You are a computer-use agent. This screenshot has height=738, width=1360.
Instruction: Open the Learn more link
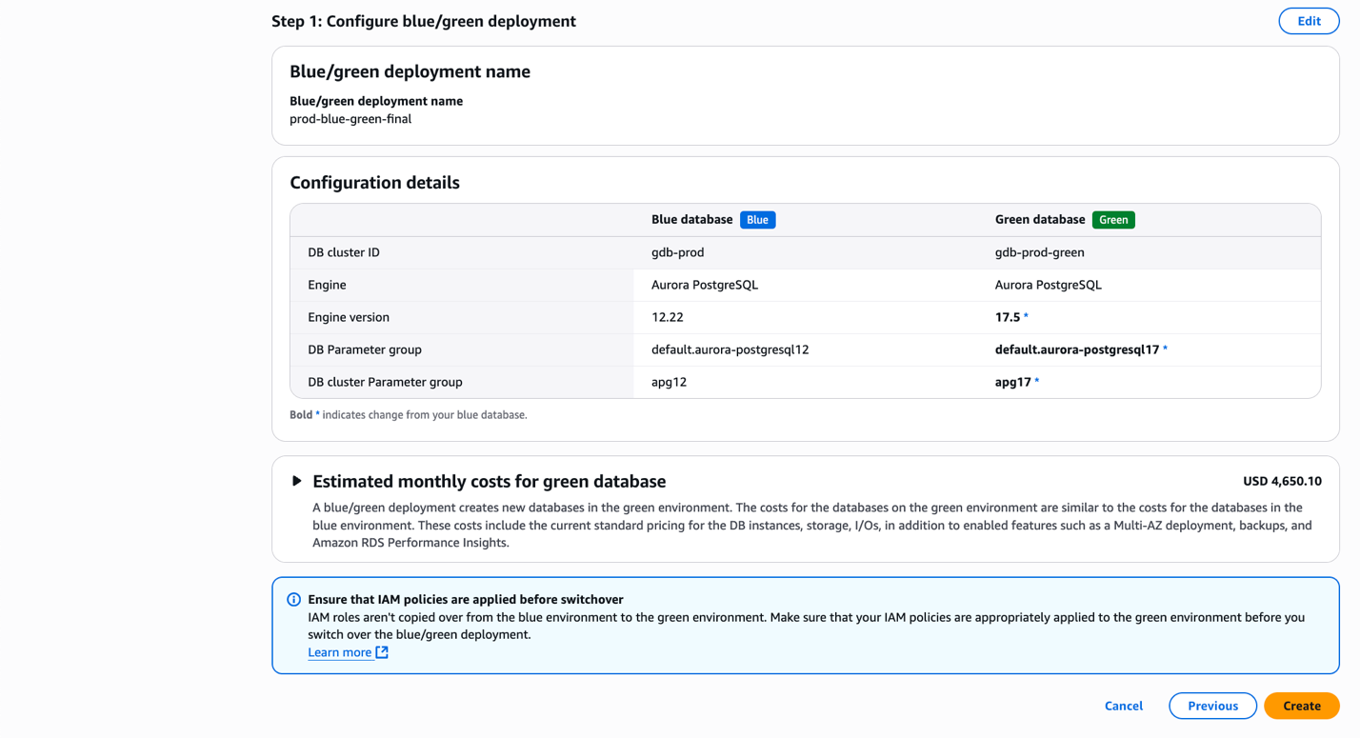pos(339,652)
